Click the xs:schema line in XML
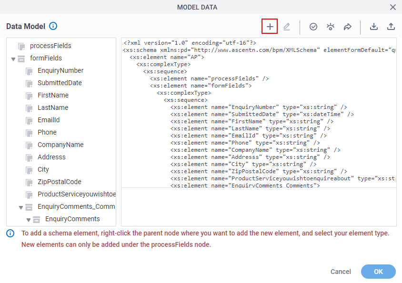 coord(259,50)
